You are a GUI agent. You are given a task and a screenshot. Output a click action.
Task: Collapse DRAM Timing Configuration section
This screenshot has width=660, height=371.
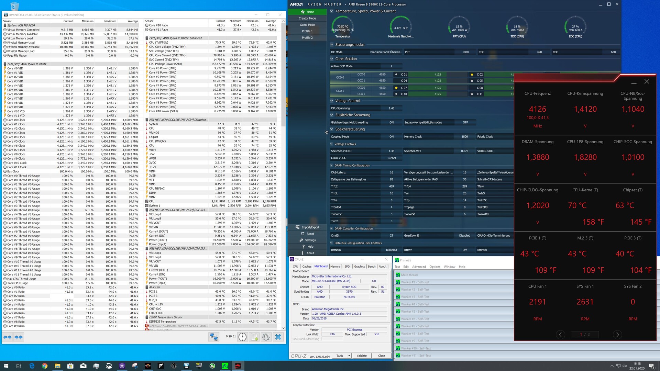click(x=332, y=166)
